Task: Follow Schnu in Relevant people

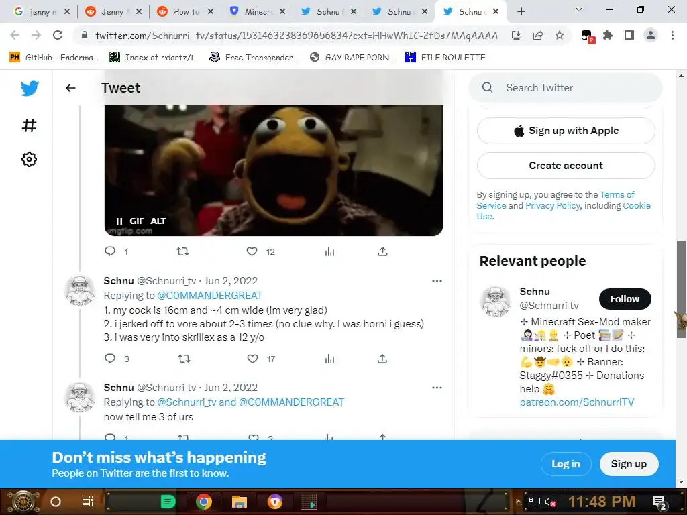Action: [625, 299]
